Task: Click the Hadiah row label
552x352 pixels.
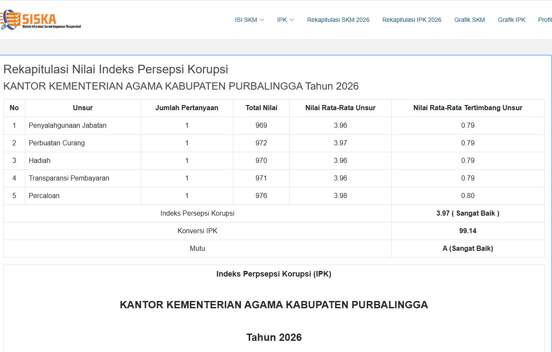Action: click(x=39, y=161)
